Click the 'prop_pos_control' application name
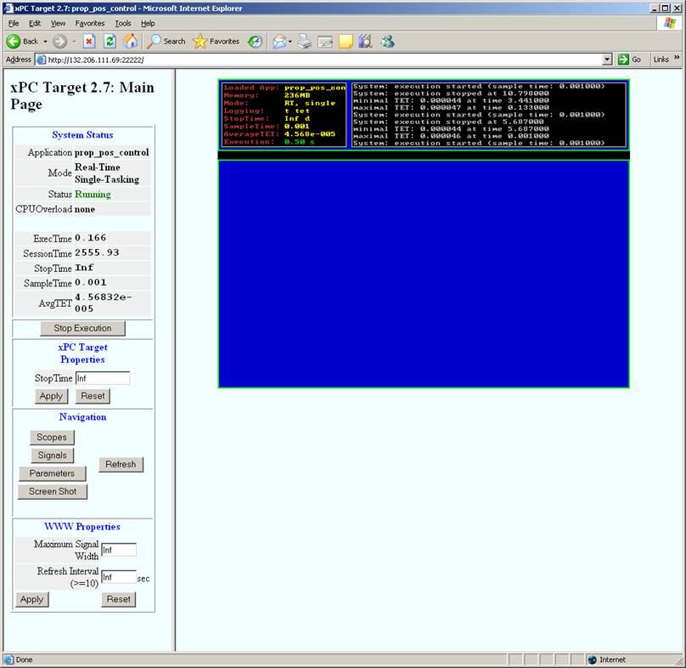Viewport: 686px width, 668px height. coord(111,152)
